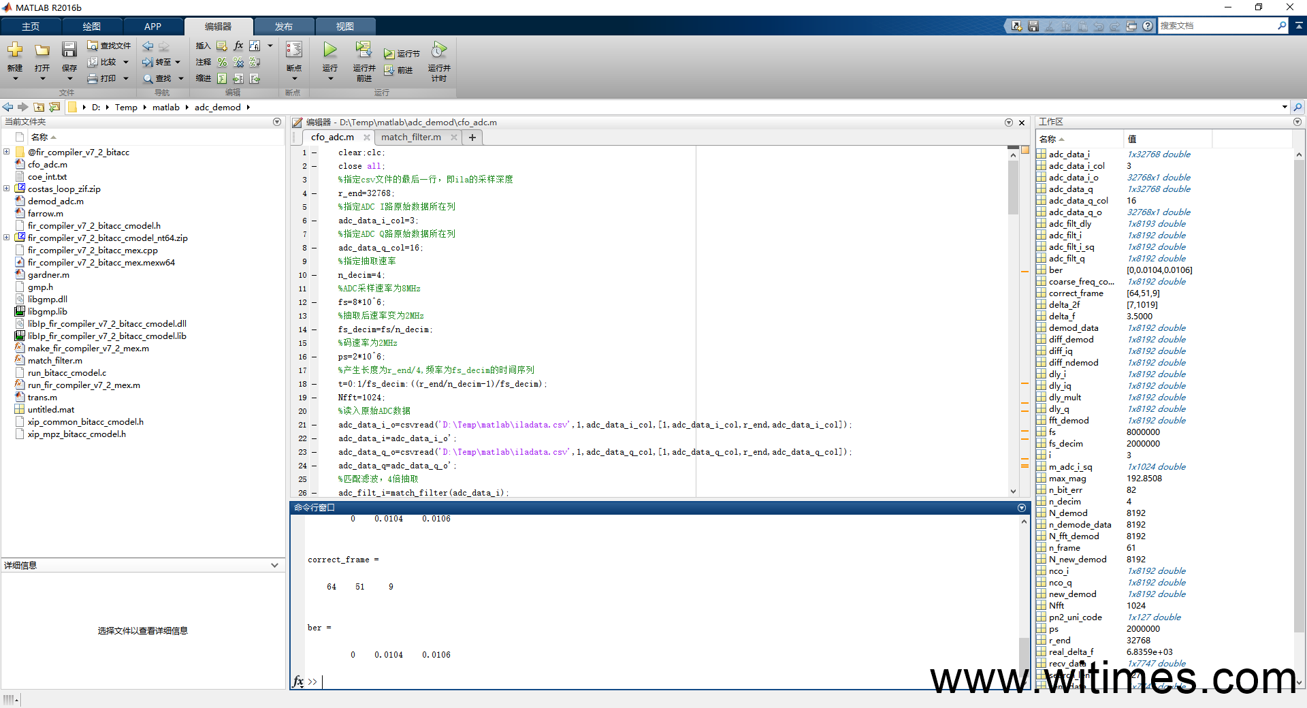1307x708 pixels.
Task: Click the Help question mark icon
Action: (x=1148, y=26)
